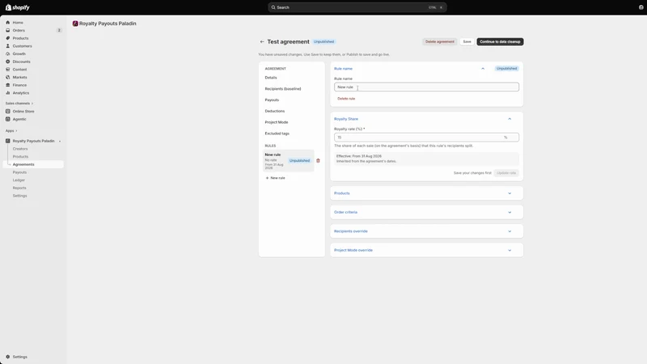Viewport: 647px width, 364px height.
Task: Click the Rule name text field
Action: (426, 87)
